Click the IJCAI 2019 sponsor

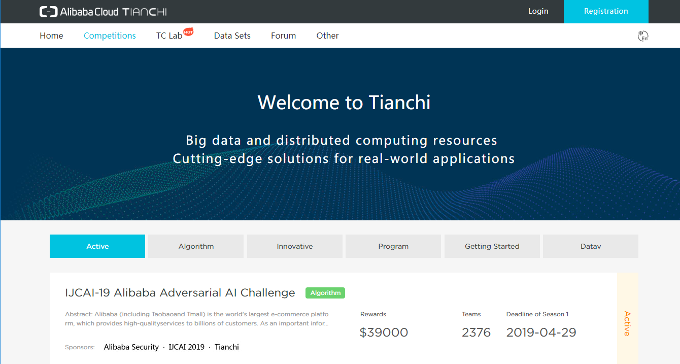187,347
